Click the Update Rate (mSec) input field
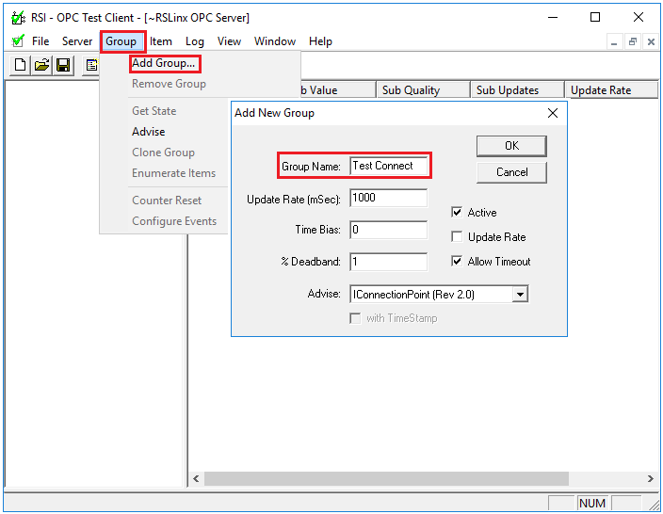This screenshot has height=514, width=663. tap(389, 198)
